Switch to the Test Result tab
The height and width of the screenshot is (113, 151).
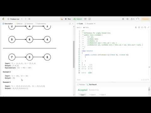tap(92, 84)
